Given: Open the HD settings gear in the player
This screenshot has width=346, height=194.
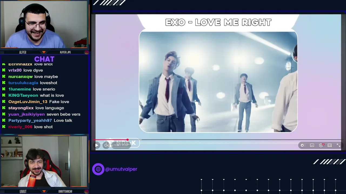Looking at the screenshot, I should click(321, 145).
